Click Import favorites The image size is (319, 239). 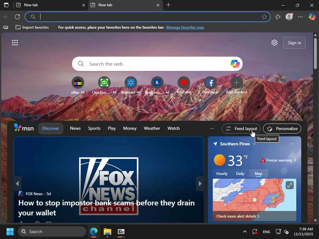tap(32, 27)
